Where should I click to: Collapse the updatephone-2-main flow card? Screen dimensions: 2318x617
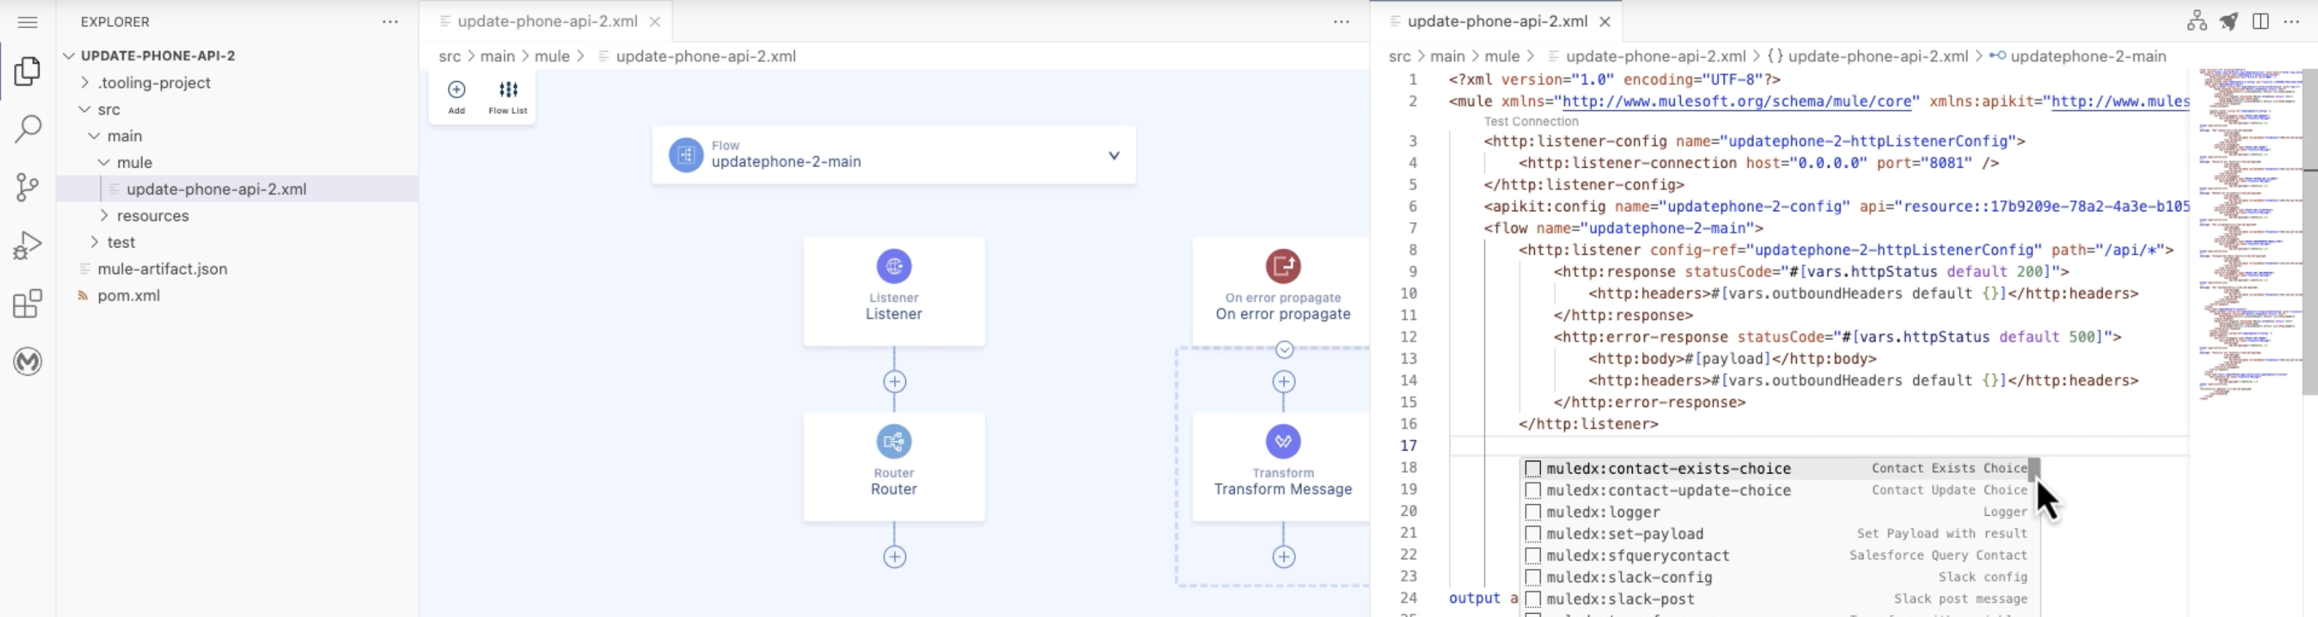[x=1114, y=155]
